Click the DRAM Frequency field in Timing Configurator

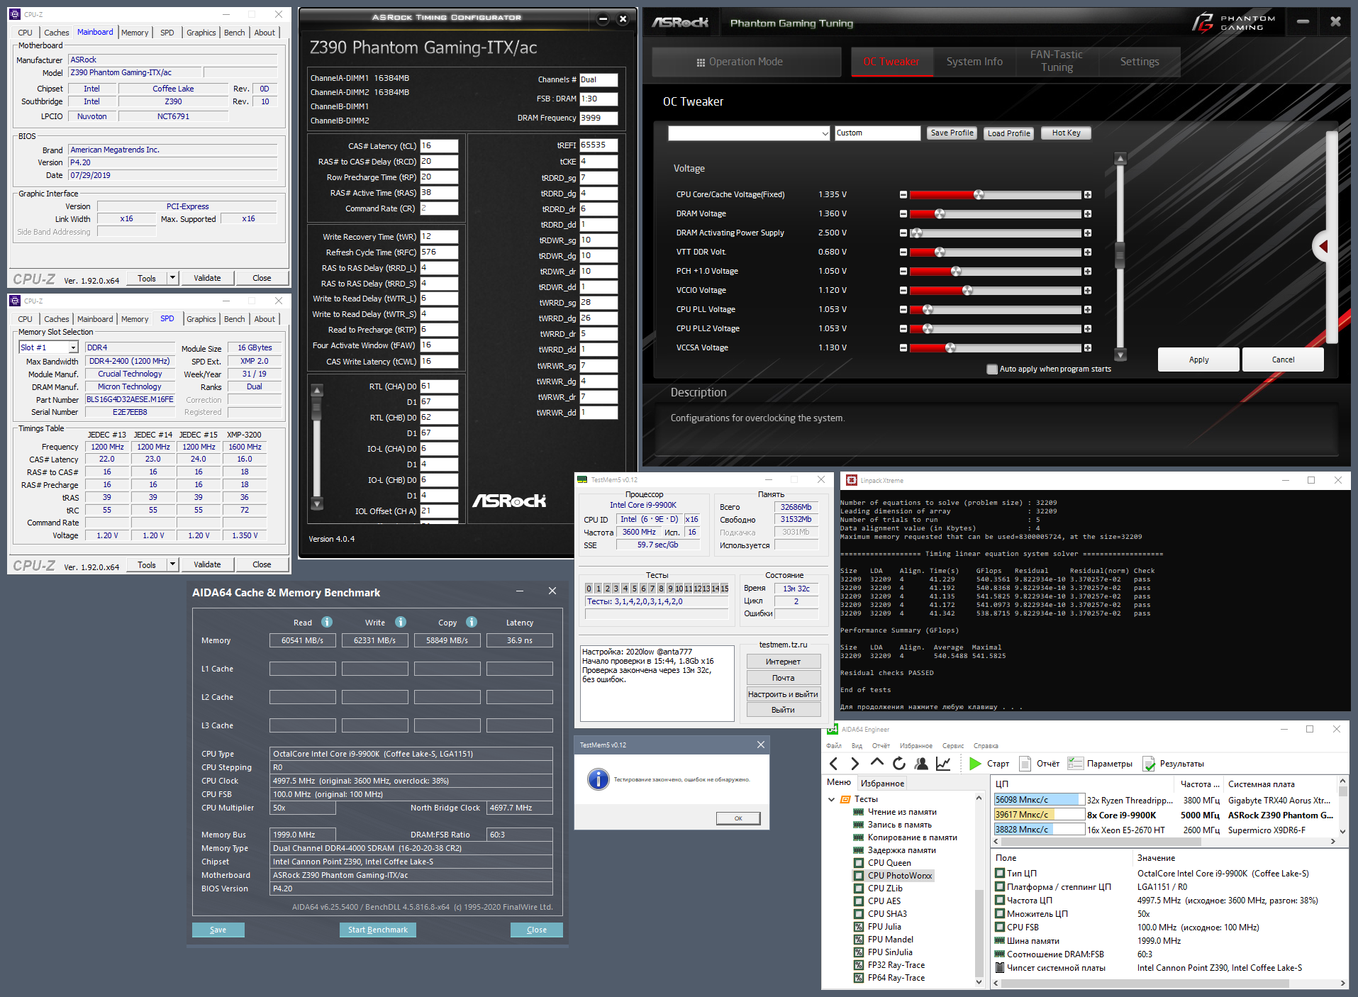tap(599, 118)
